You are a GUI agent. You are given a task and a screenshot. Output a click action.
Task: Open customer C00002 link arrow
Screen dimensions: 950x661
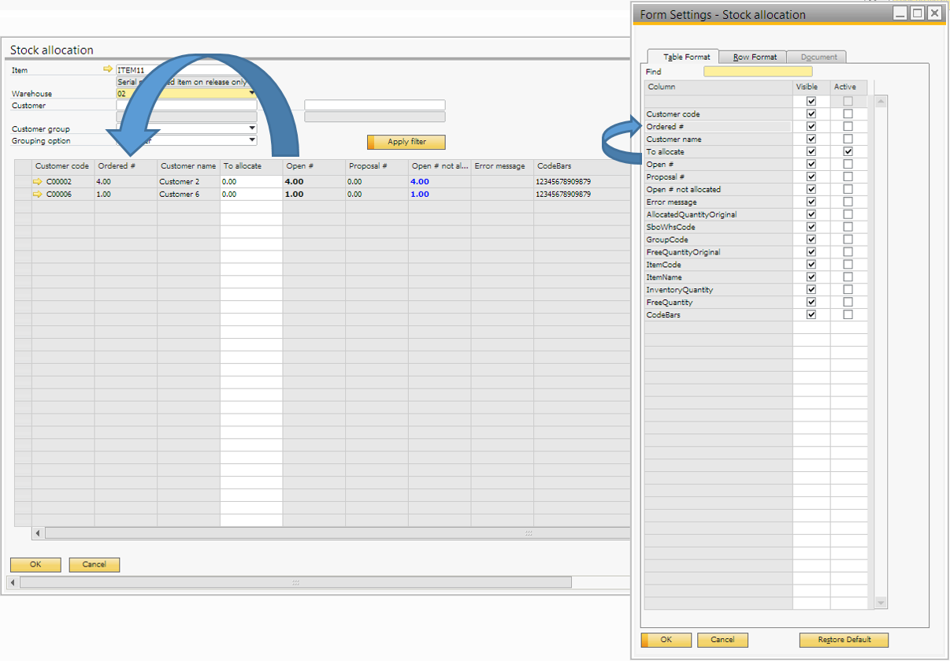(37, 182)
